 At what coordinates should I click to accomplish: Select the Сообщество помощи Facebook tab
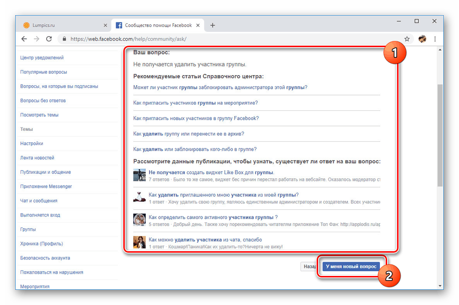[x=158, y=25]
